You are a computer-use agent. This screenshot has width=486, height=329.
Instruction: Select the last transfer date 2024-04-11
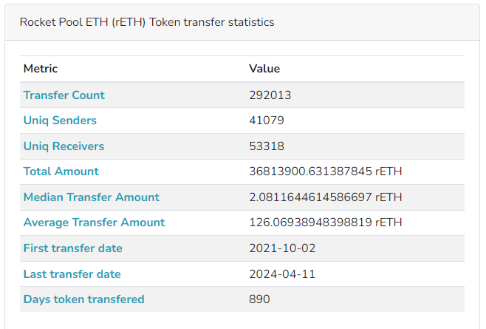coord(282,274)
